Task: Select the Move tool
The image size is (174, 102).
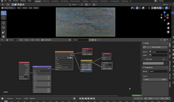Action: (4, 23)
